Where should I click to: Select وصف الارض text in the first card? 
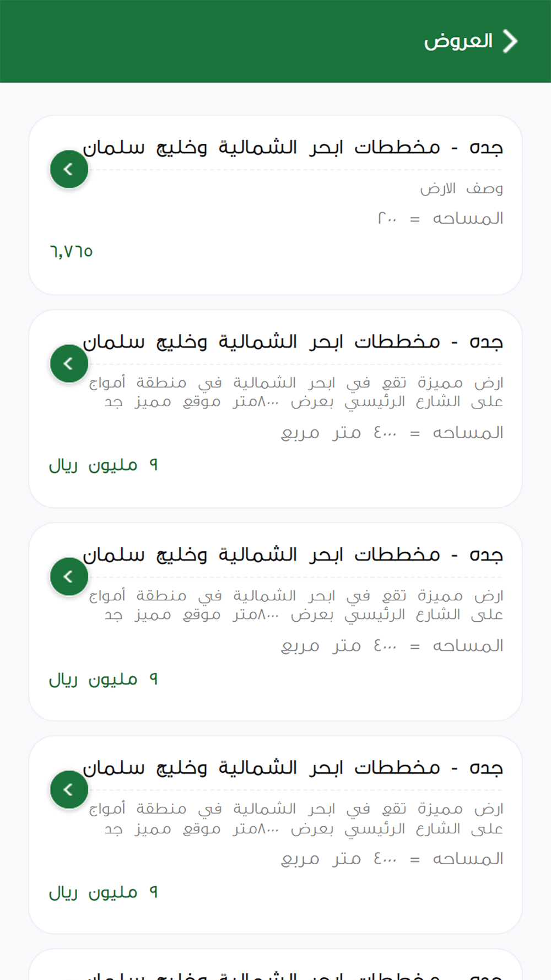[x=462, y=189]
